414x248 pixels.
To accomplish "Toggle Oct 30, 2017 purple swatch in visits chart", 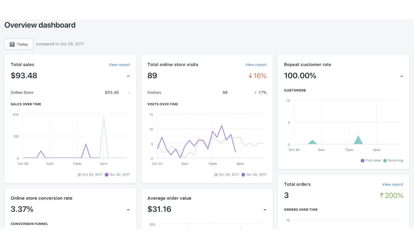I will pos(243,175).
